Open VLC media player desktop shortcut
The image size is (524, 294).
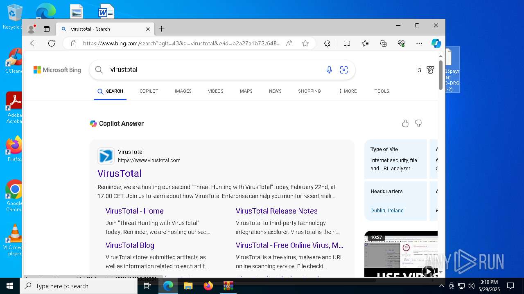click(14, 240)
